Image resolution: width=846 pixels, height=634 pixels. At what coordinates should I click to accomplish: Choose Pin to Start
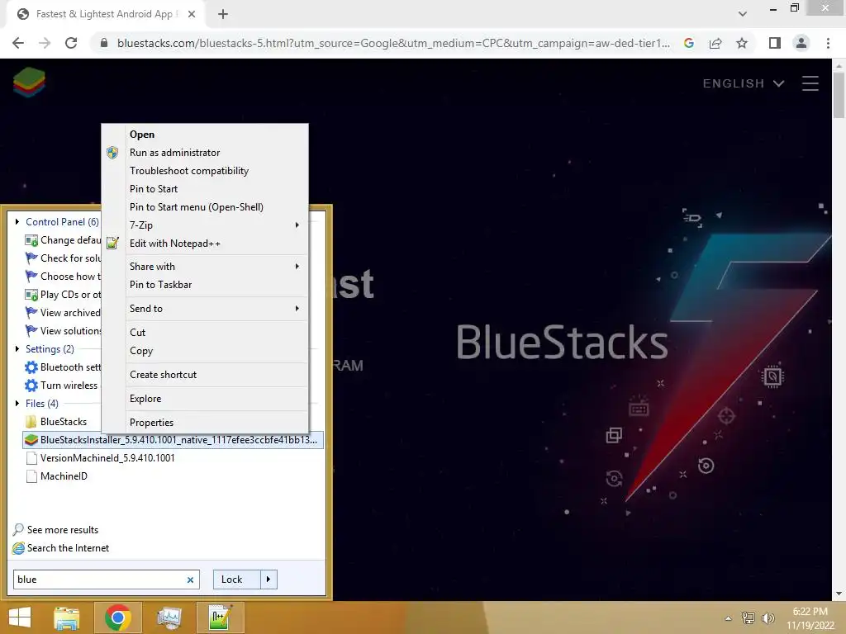point(205,189)
